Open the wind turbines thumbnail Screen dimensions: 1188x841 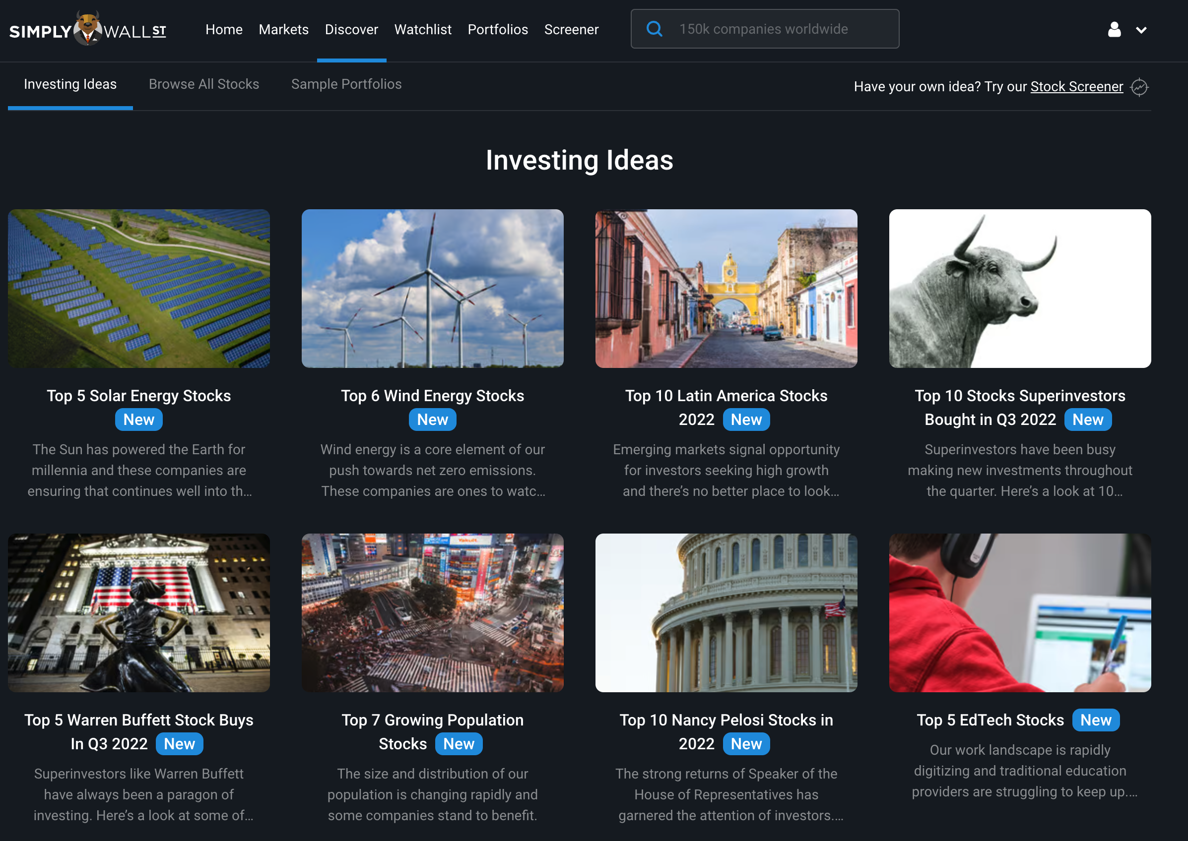click(x=432, y=289)
